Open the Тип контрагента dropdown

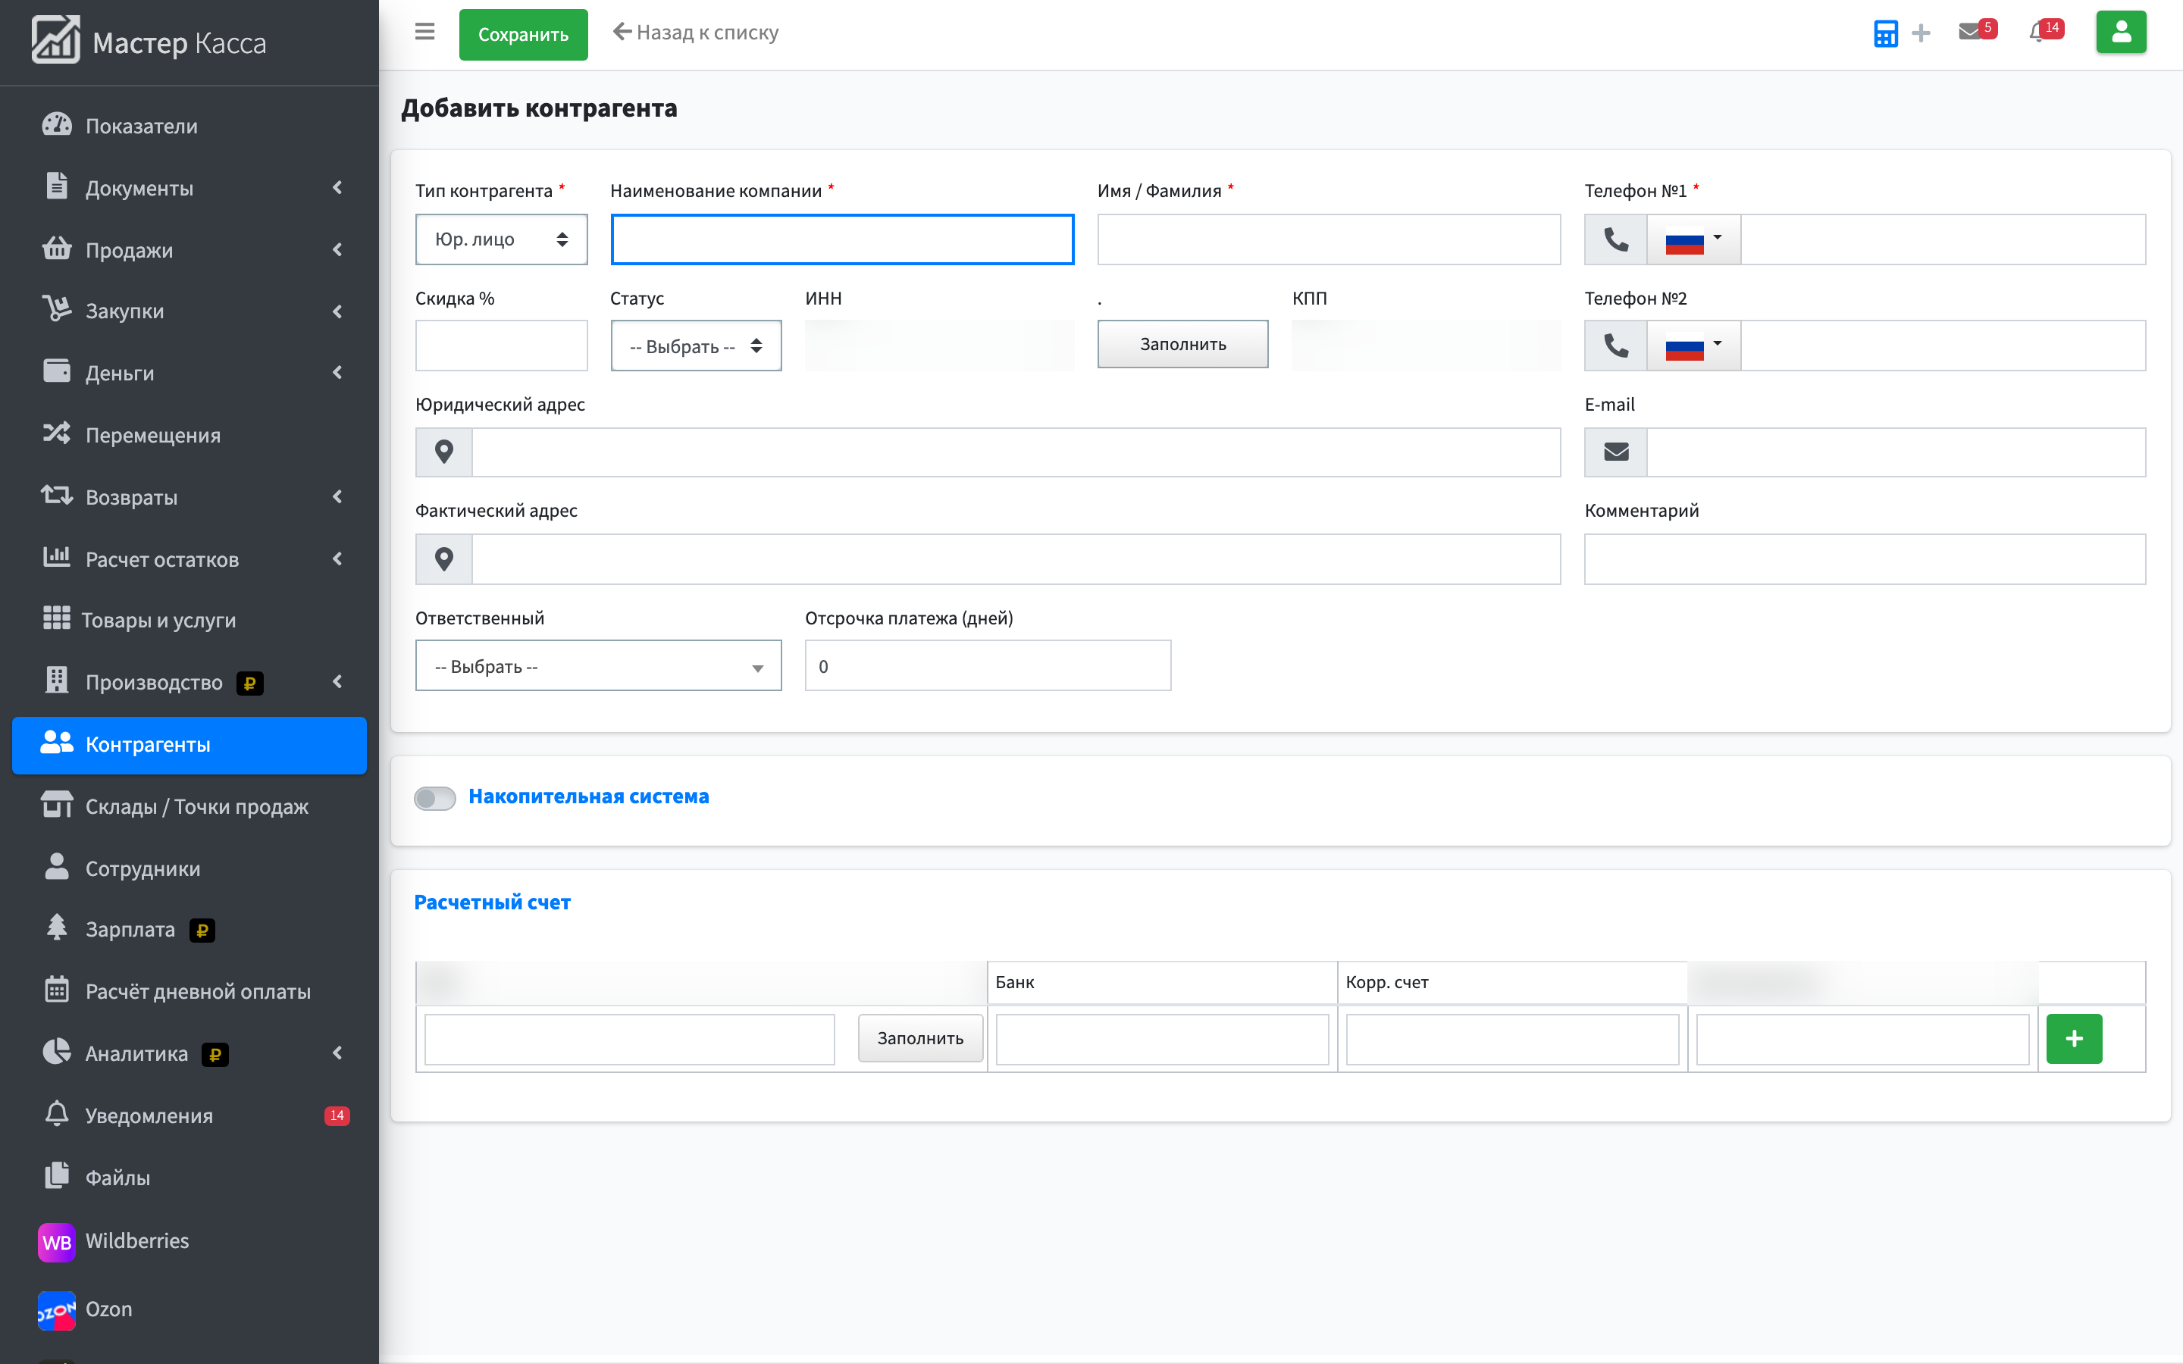coord(500,239)
